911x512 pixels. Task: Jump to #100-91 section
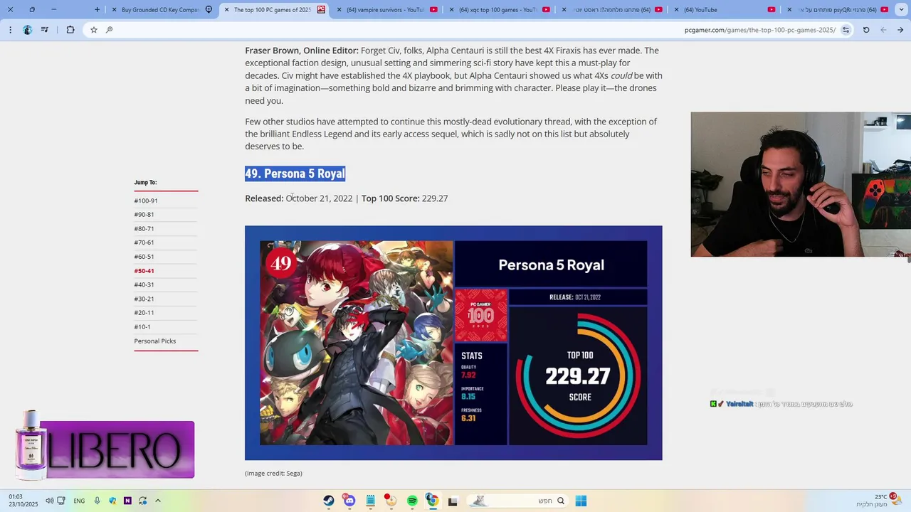click(x=146, y=201)
